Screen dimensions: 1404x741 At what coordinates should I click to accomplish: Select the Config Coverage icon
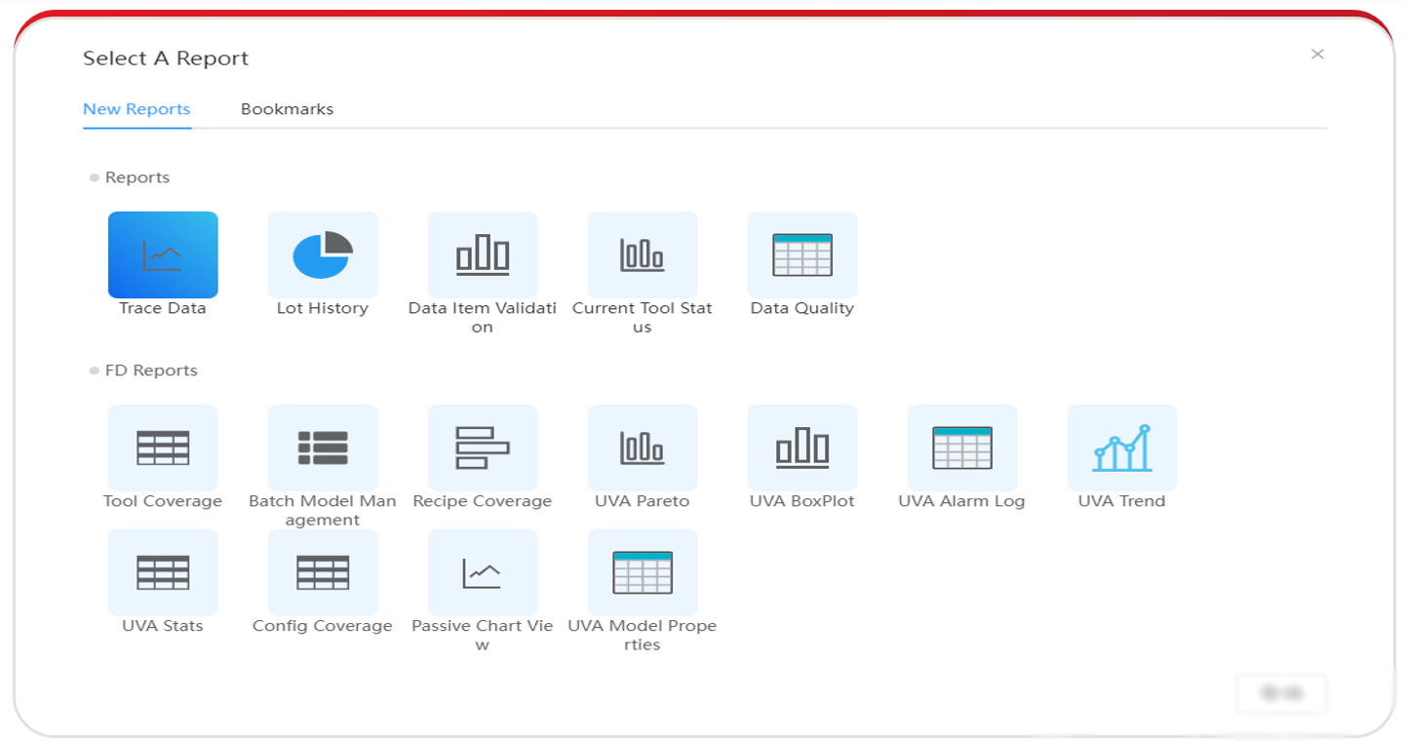[323, 572]
